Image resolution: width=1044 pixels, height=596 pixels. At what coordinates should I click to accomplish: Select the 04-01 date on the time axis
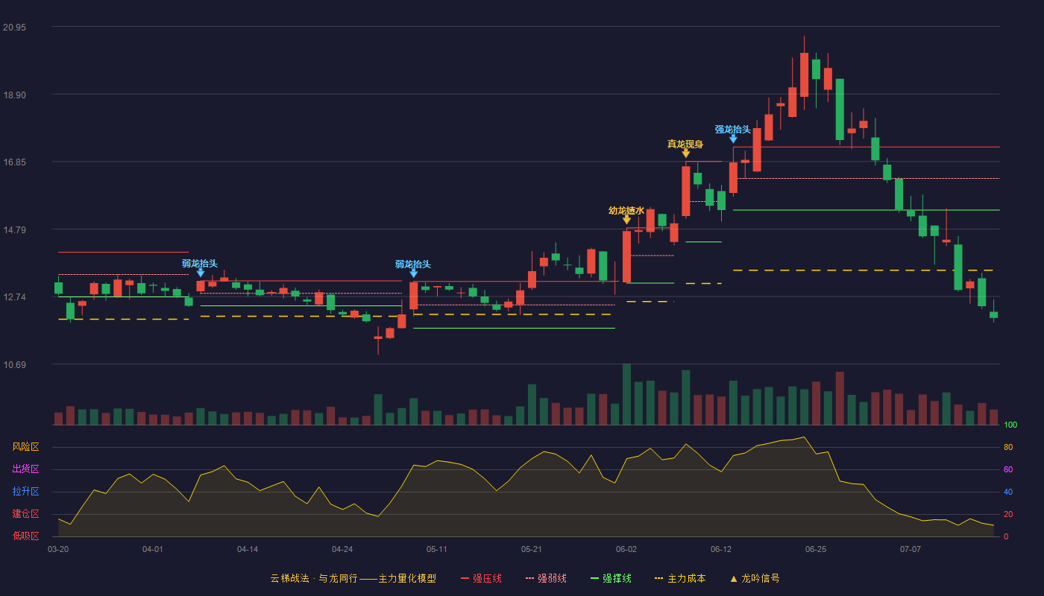pos(153,549)
